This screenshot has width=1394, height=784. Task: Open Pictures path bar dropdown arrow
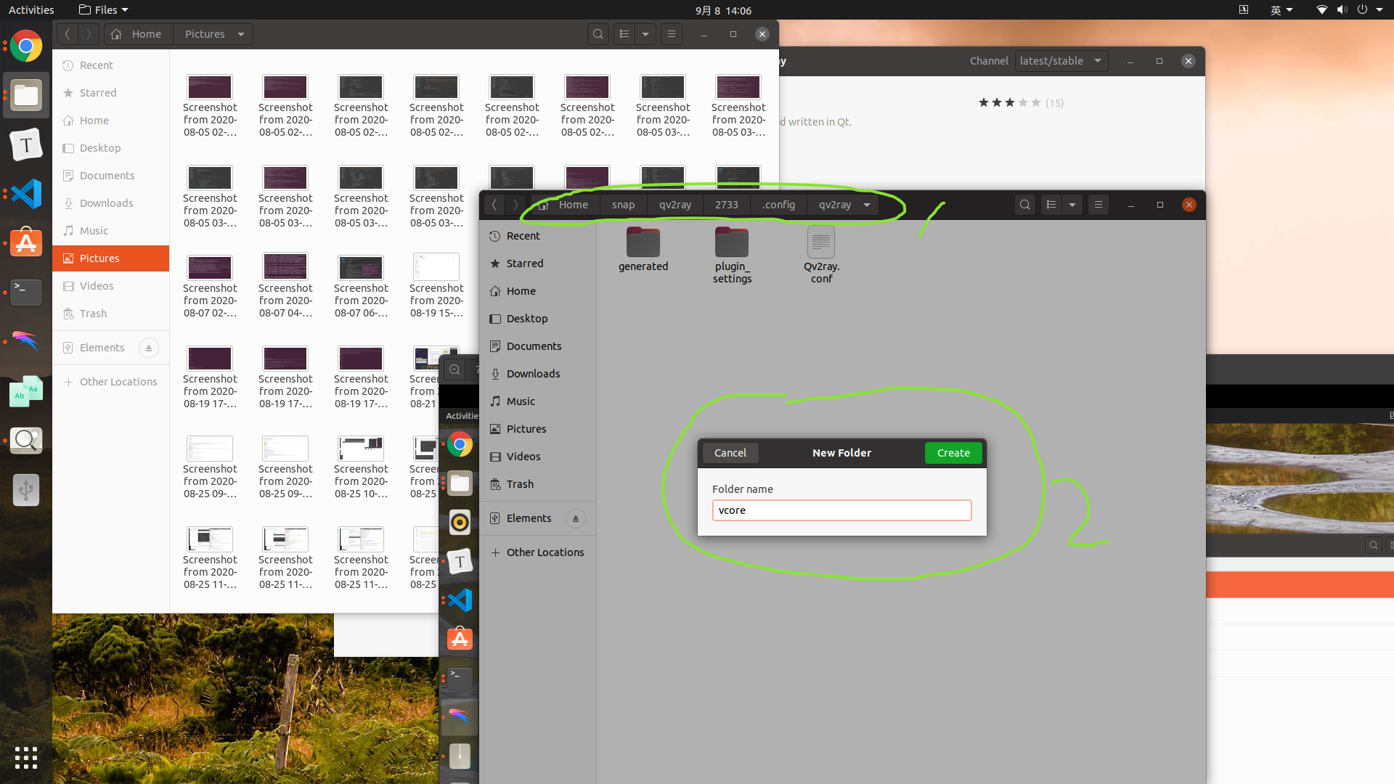point(241,34)
